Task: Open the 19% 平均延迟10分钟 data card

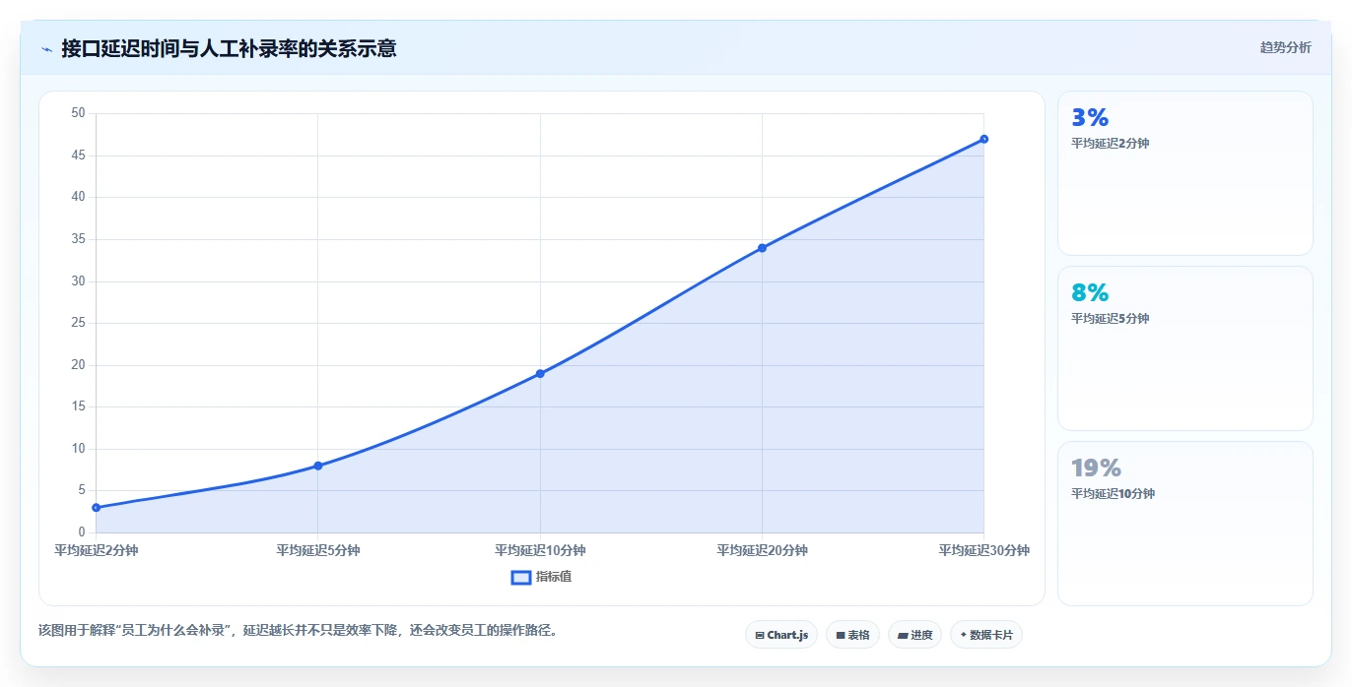Action: (x=1185, y=524)
